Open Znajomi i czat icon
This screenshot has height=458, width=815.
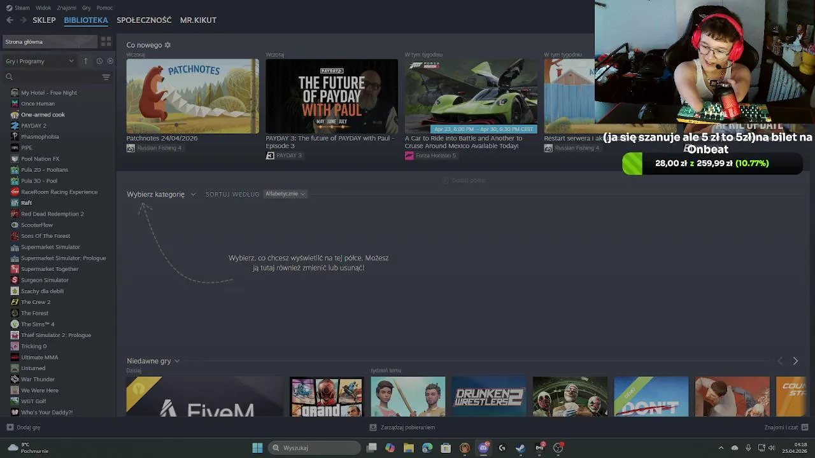[804, 427]
